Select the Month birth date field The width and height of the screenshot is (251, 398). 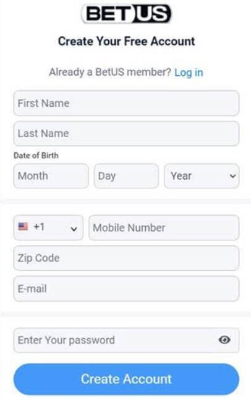tap(51, 176)
